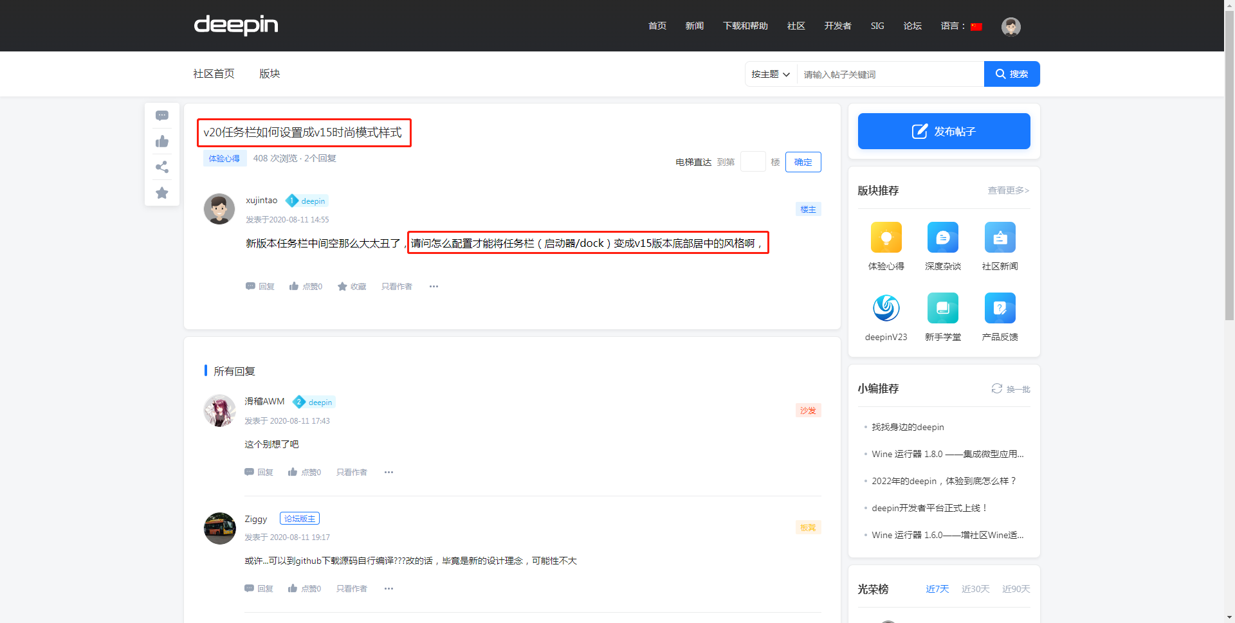Viewport: 1235px width, 623px height.
Task: Open the 语言 language selector
Action: tap(962, 26)
